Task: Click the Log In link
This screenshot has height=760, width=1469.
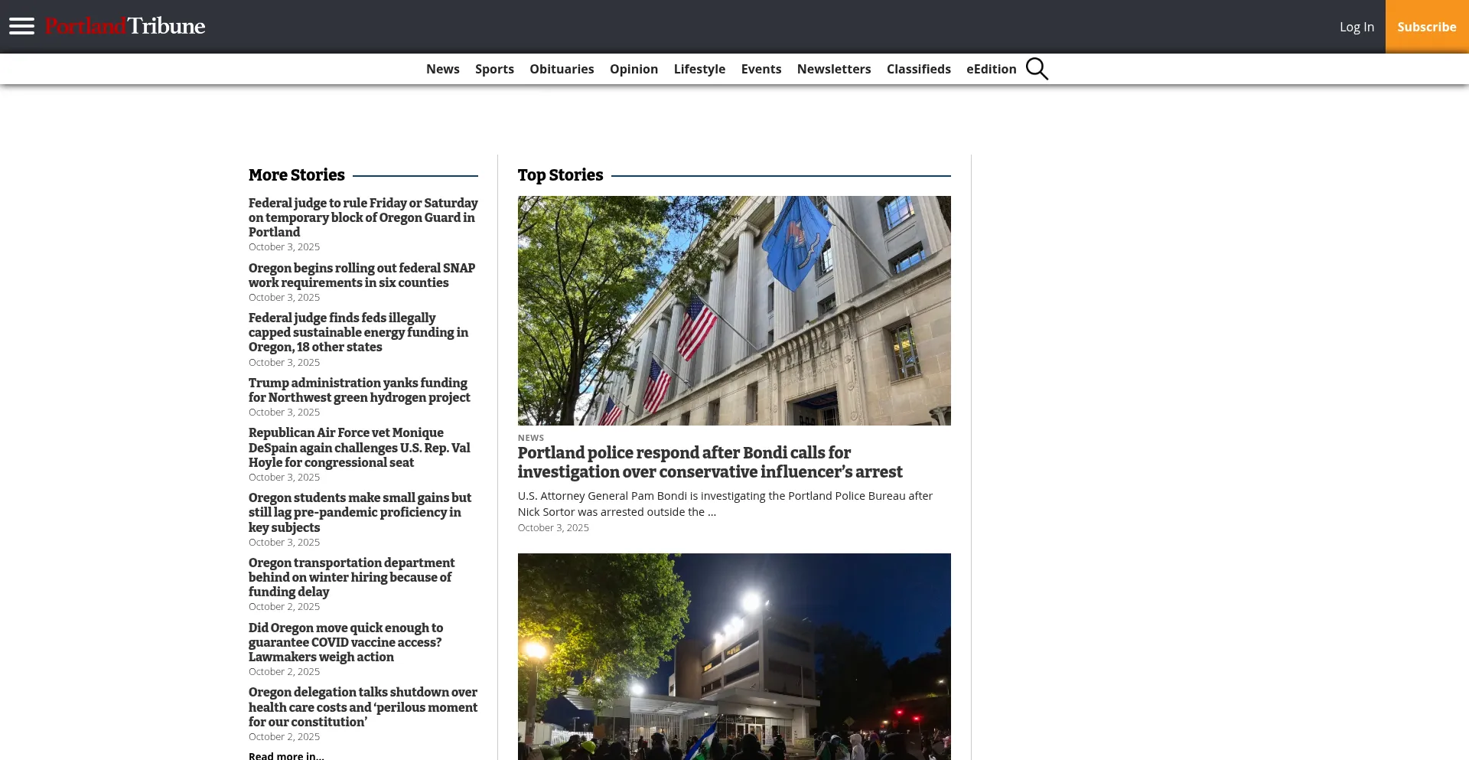Action: point(1356,27)
